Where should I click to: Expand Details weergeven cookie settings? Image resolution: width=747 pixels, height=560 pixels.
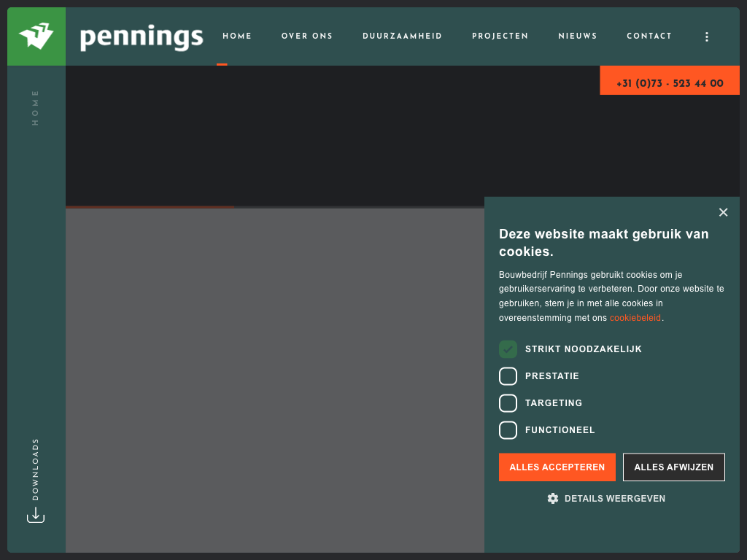click(x=614, y=499)
